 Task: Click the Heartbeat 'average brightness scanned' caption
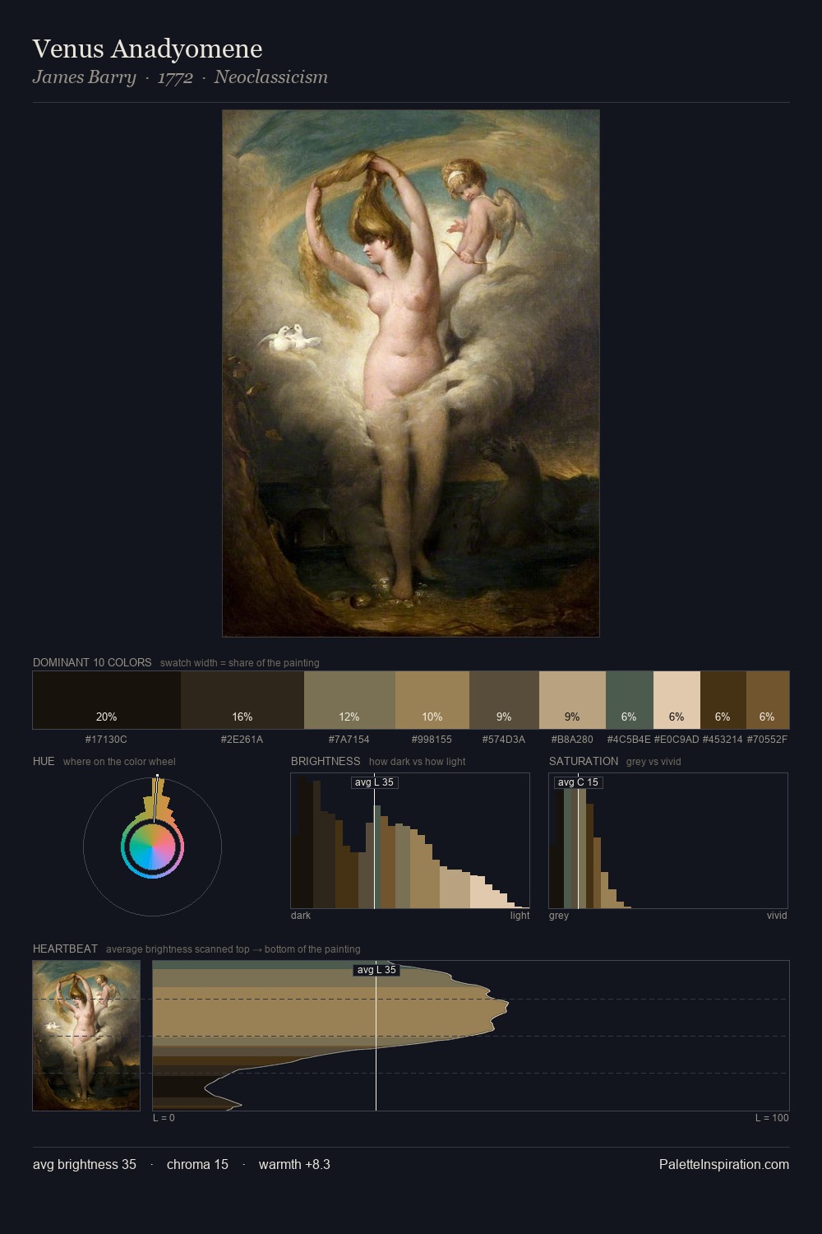(233, 949)
